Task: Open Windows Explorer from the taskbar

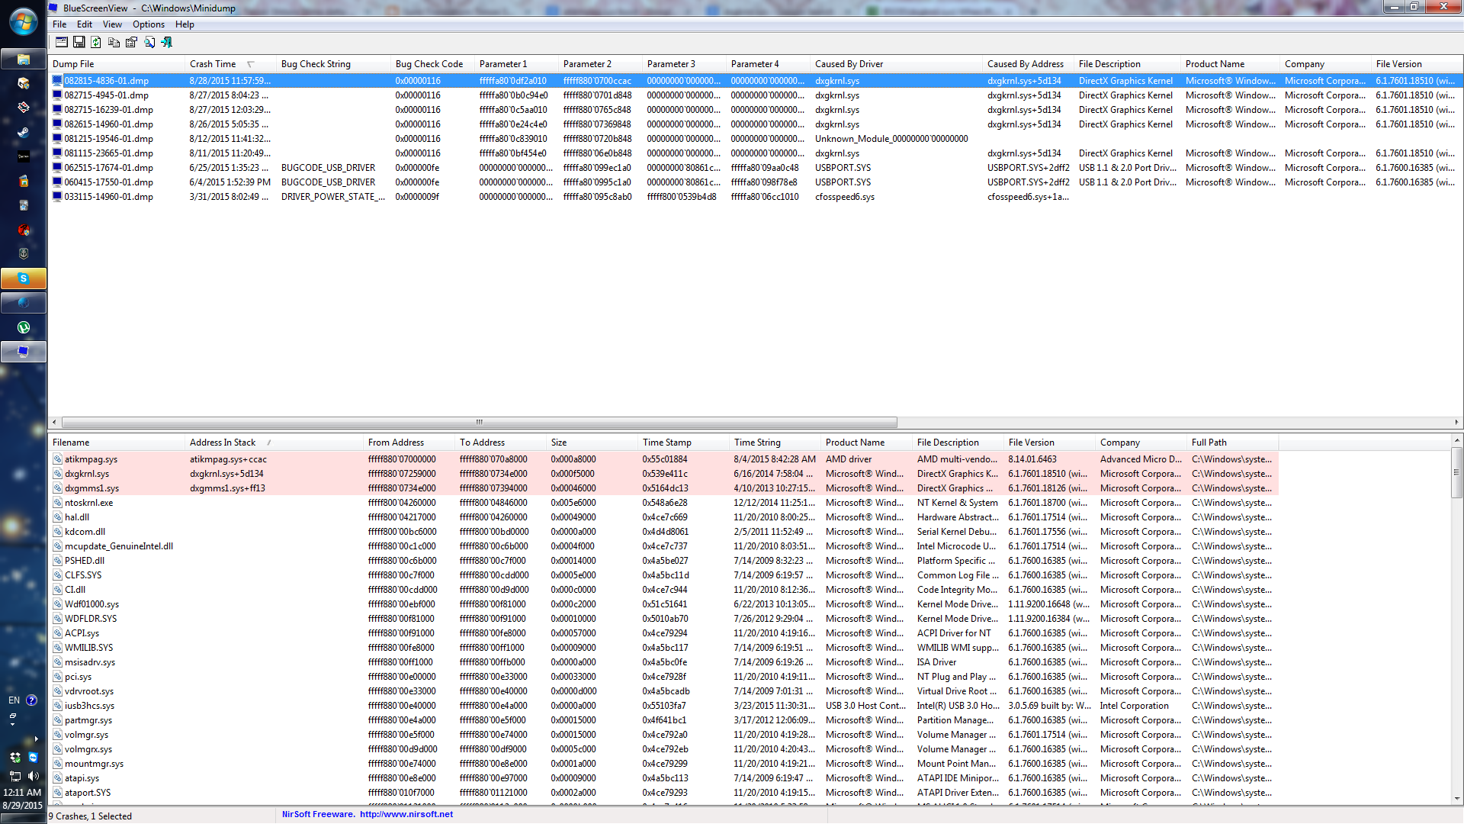Action: 24,59
